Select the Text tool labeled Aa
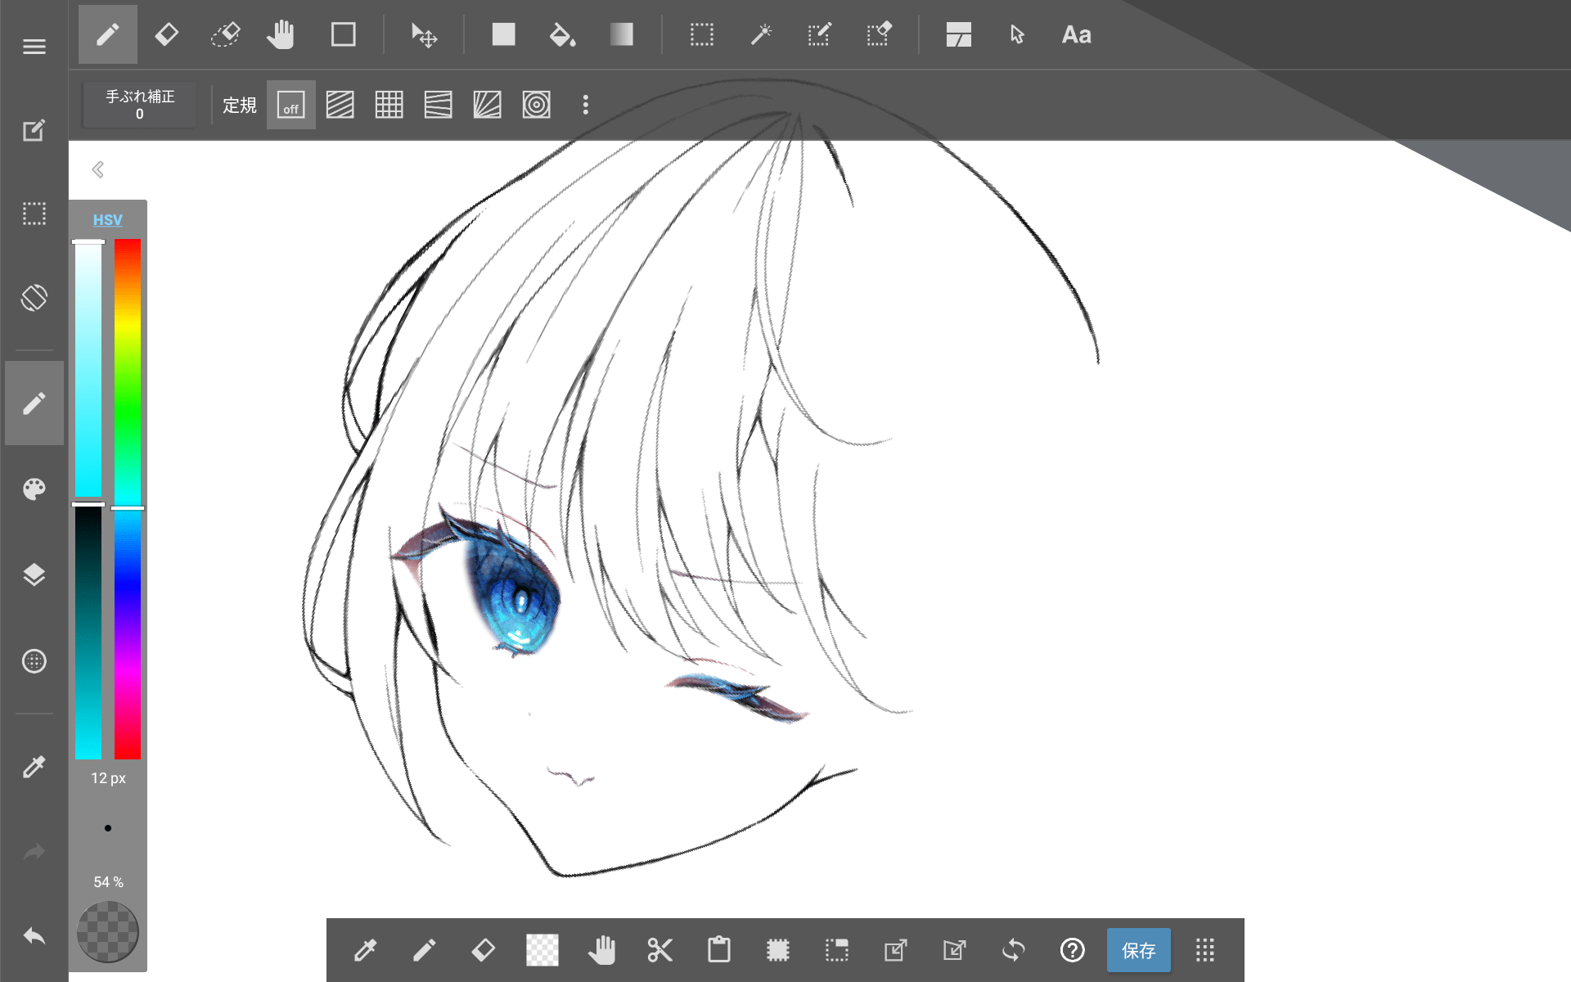Viewport: 1571px width, 982px height. click(x=1076, y=35)
